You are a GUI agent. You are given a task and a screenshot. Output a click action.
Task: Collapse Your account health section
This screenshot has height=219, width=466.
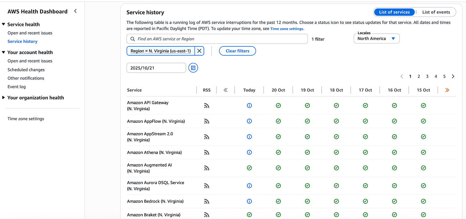4,52
